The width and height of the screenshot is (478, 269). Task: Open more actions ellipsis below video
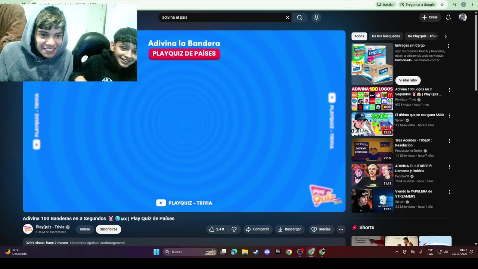click(x=341, y=229)
